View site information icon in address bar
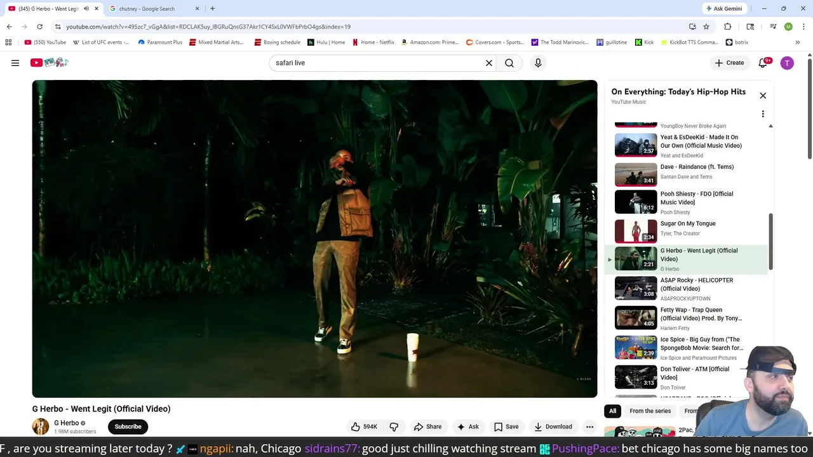The width and height of the screenshot is (813, 457). click(x=58, y=27)
